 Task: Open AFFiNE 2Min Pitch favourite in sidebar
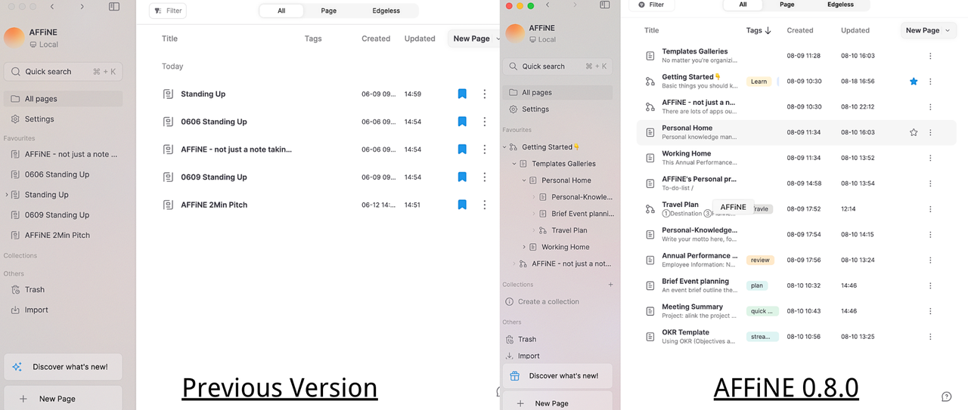[63, 236]
